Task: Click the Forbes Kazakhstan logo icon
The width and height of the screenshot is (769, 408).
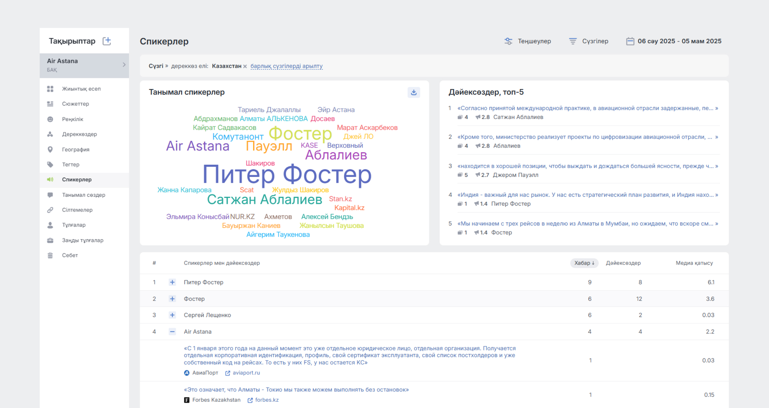Action: tap(187, 400)
